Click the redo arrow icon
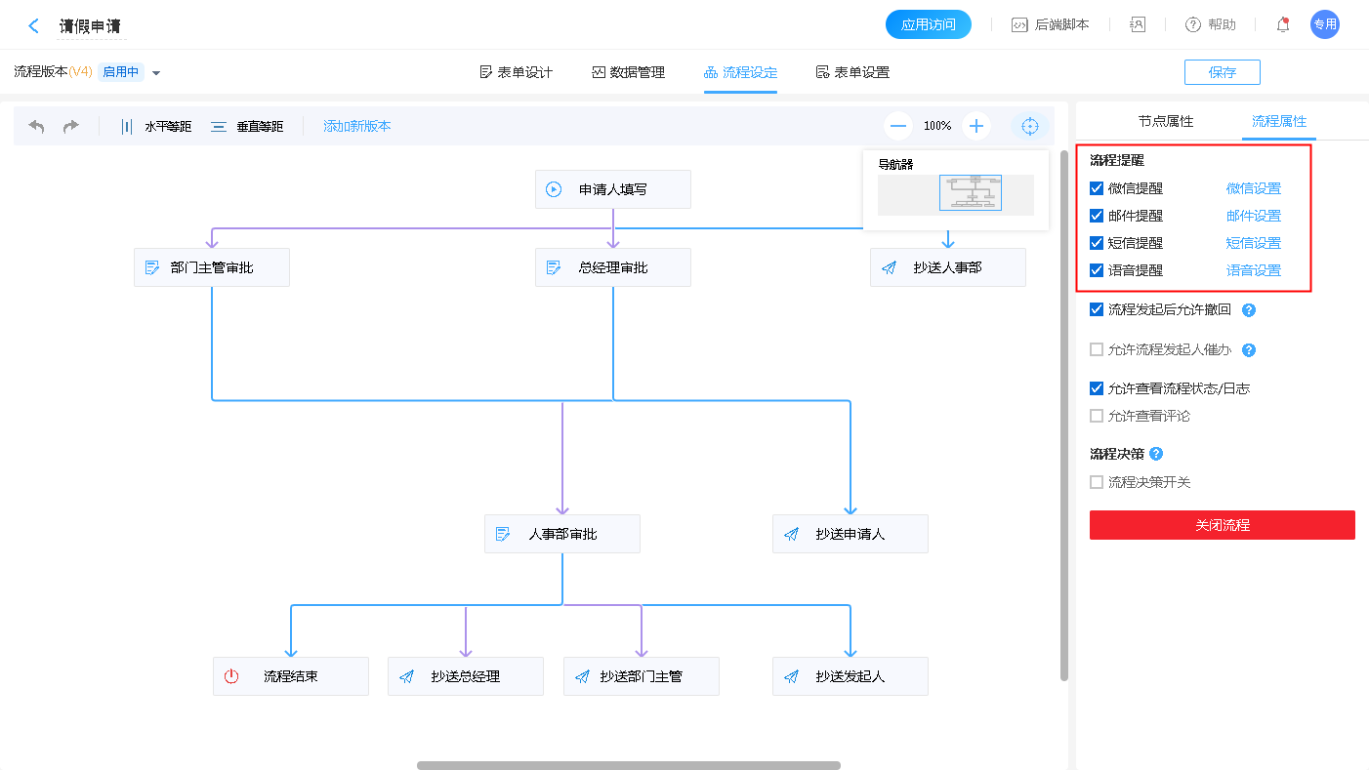This screenshot has height=770, width=1369. (x=71, y=126)
